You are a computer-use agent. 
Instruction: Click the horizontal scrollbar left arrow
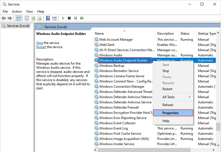(x=96, y=150)
